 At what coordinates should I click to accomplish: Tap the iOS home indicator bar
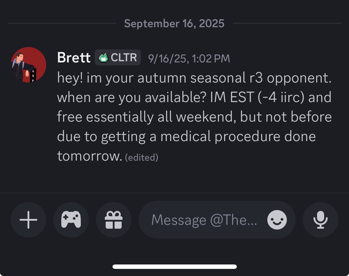174,267
